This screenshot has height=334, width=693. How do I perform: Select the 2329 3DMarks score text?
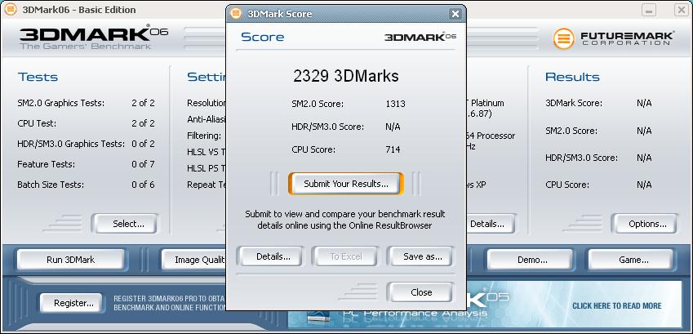(x=345, y=76)
